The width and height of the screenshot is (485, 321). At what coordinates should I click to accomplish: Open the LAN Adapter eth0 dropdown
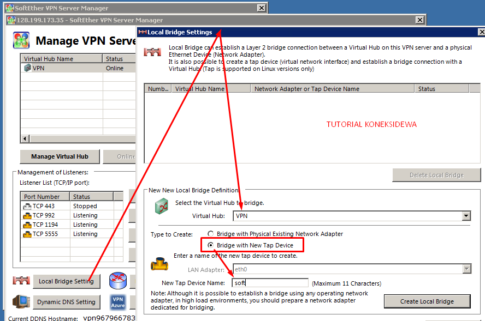(466, 269)
